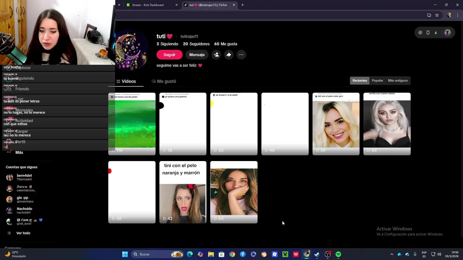Close the Kick Dashboard tab
This screenshot has height=260, width=463.
[177, 5]
